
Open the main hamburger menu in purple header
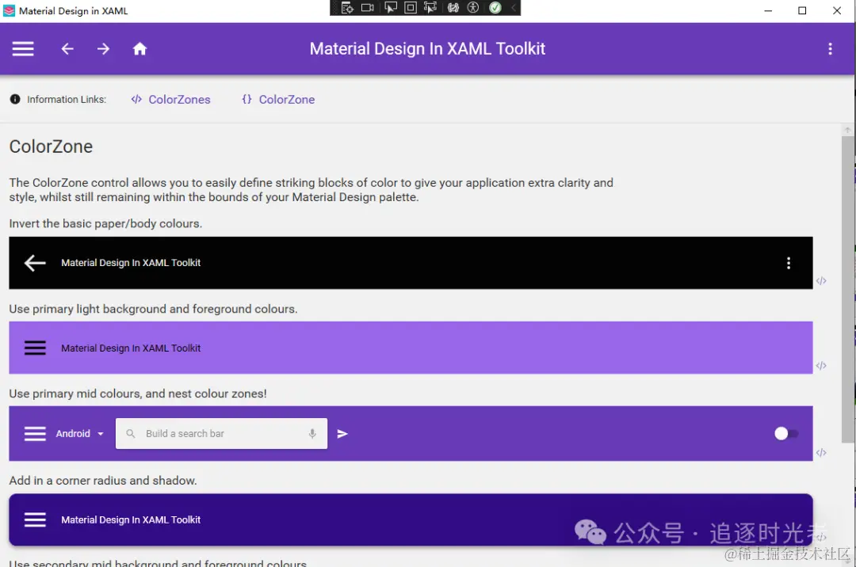(x=23, y=49)
